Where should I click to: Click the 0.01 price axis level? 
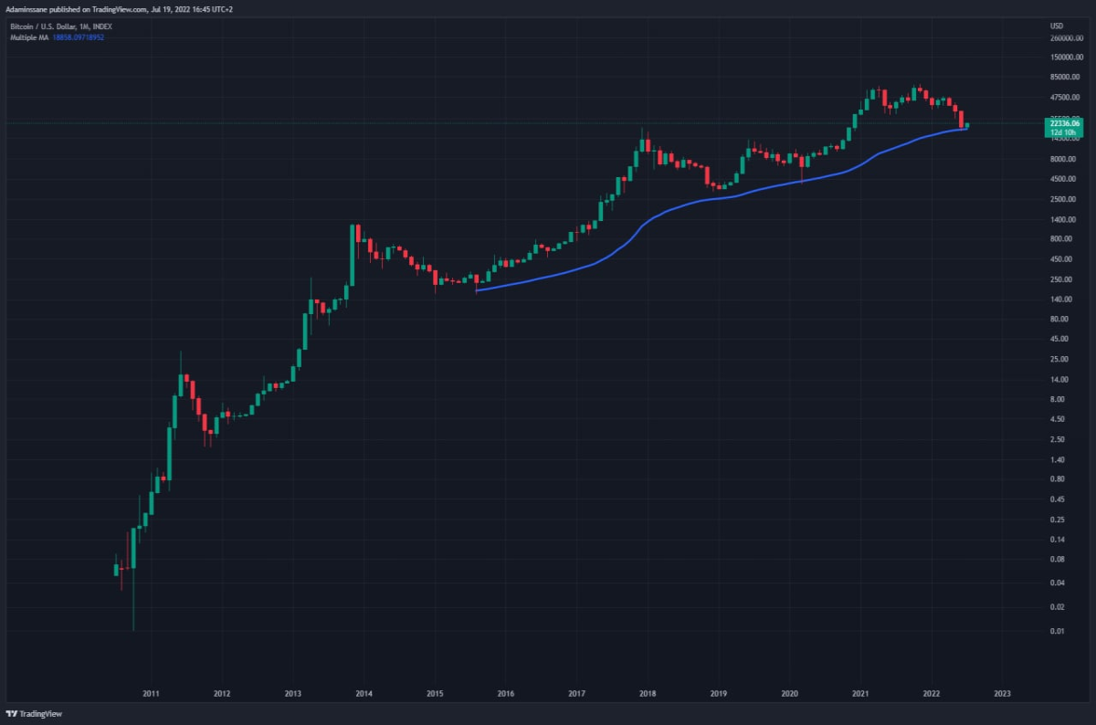1058,631
